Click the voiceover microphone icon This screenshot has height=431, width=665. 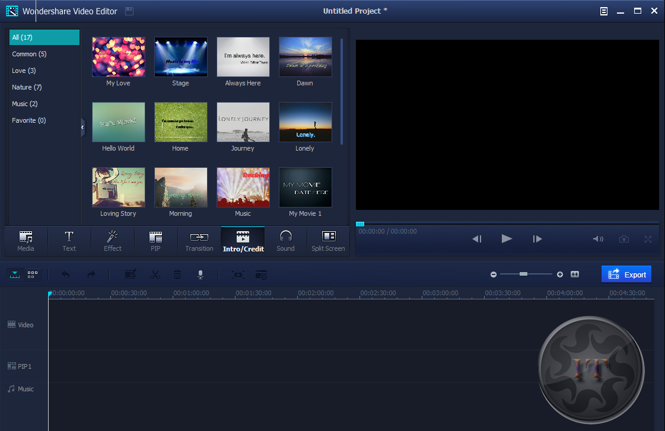(x=200, y=274)
